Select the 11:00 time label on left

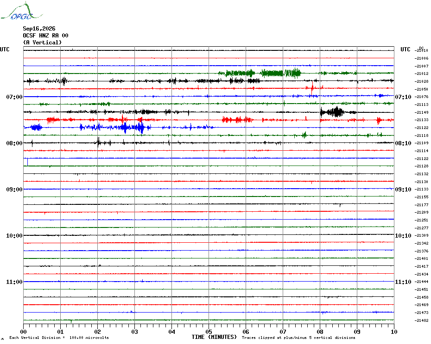(x=14, y=282)
